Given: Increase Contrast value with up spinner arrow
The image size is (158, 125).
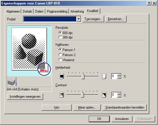Looking at the screenshot, I should [119, 93].
